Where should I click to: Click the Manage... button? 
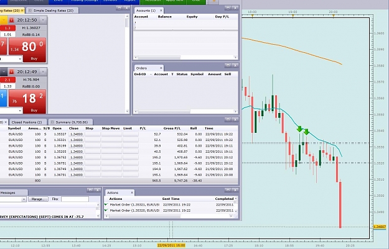click(x=38, y=199)
